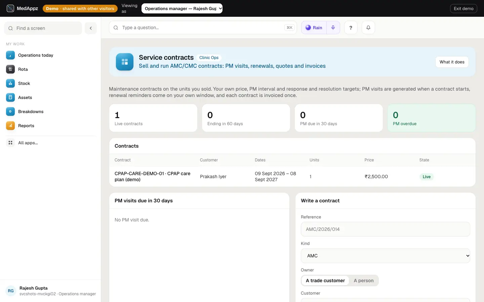Click the ₹2,500.00 price cell

click(x=376, y=177)
